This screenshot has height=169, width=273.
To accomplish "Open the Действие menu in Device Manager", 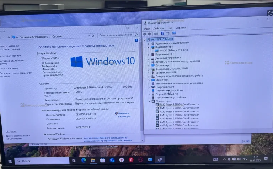I will 159,28.
